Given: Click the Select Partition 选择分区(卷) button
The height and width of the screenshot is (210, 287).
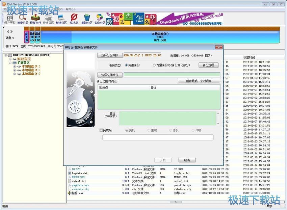Looking at the screenshot, I should 110,55.
